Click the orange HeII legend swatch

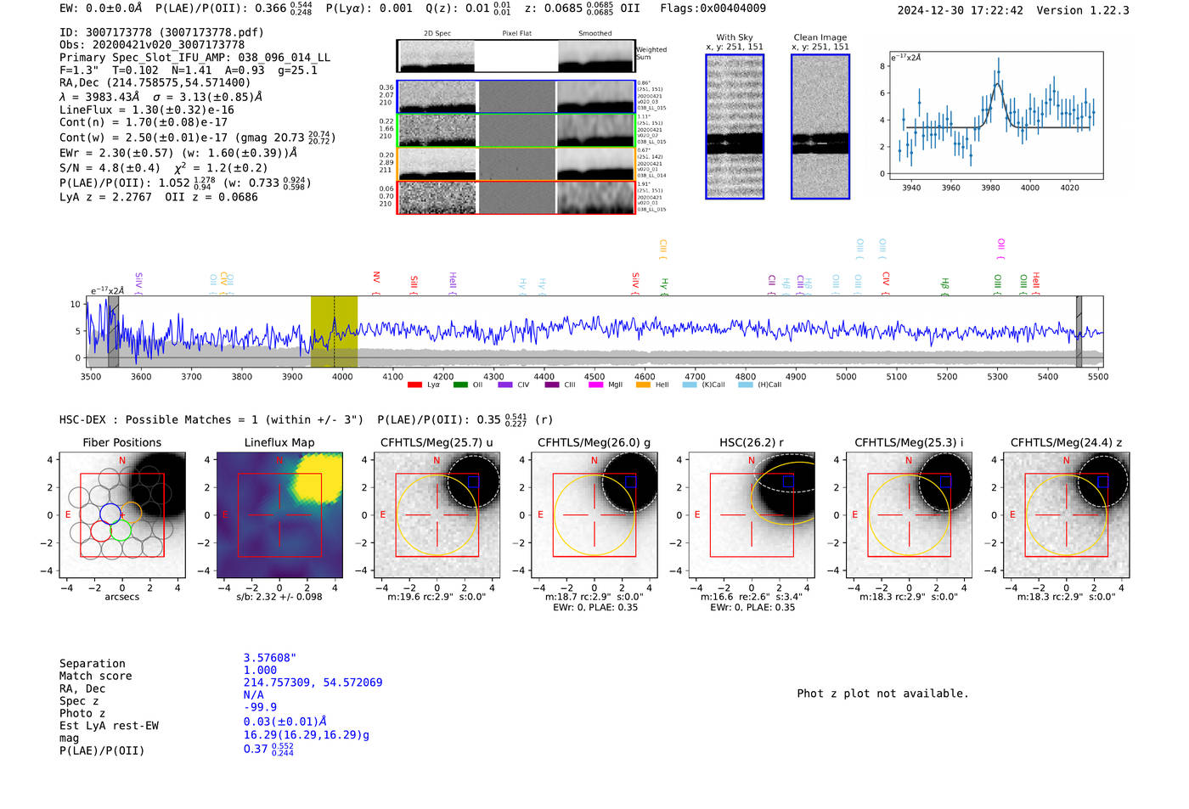[x=643, y=385]
